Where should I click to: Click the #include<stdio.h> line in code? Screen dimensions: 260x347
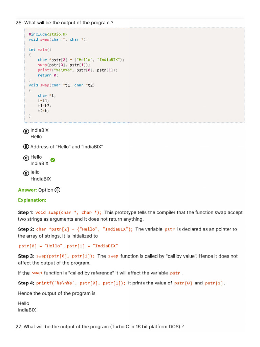coord(48,34)
